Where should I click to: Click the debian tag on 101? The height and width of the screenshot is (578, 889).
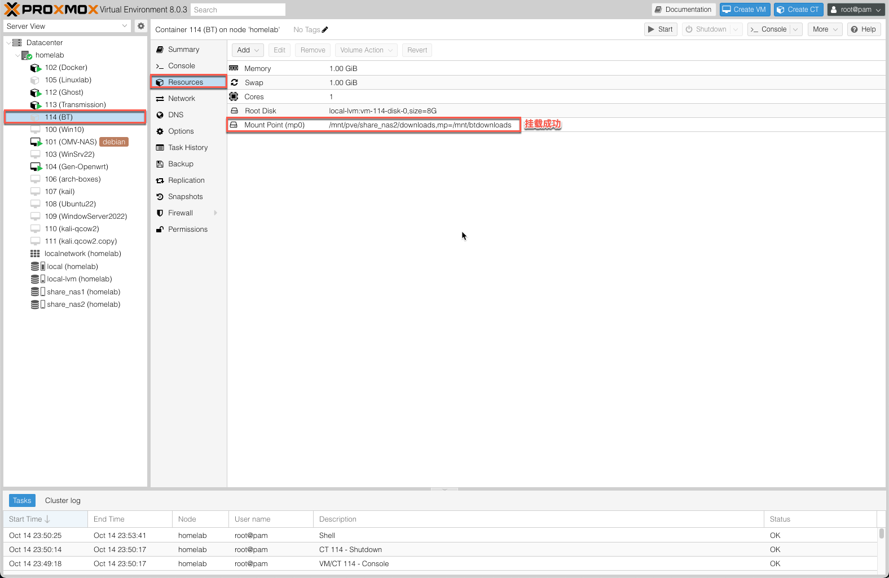114,142
